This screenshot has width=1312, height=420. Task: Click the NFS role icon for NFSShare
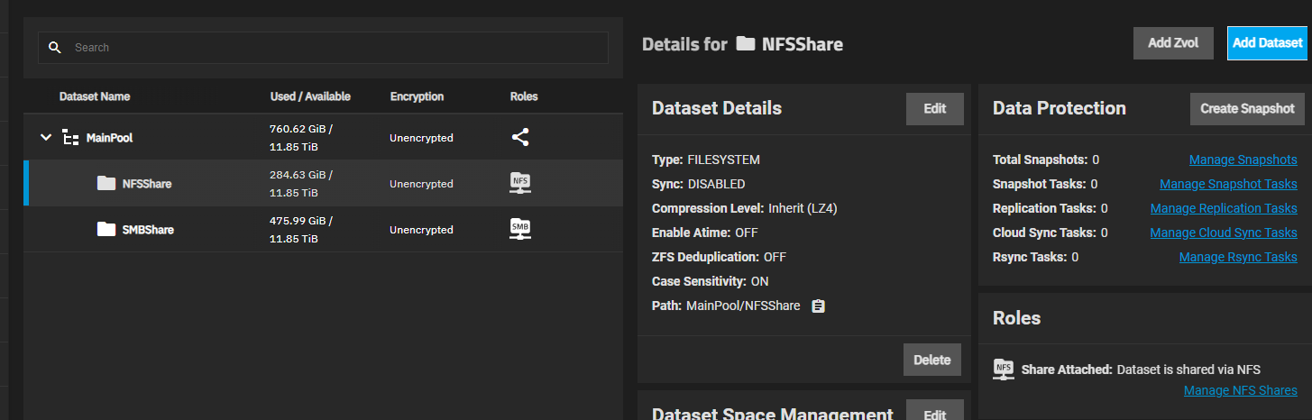point(520,183)
